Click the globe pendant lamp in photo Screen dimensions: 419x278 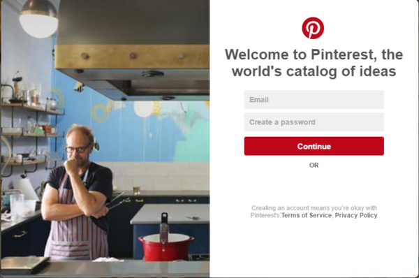pyautogui.click(x=38, y=20)
